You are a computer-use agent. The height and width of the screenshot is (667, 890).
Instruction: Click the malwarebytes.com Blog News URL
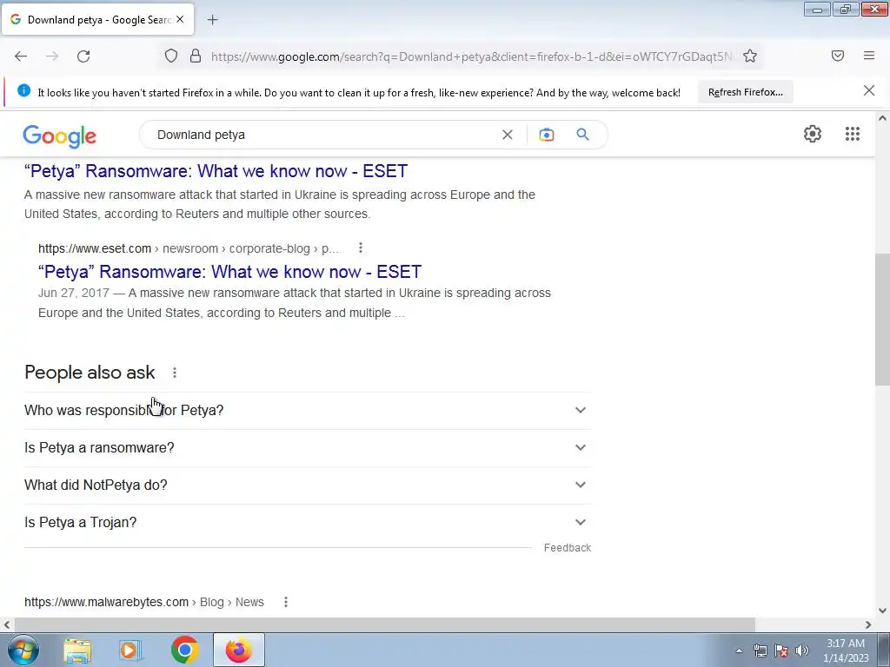(x=144, y=602)
